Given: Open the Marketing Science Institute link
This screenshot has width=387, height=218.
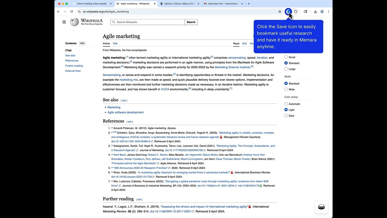Looking at the screenshot, I should 232,67.
